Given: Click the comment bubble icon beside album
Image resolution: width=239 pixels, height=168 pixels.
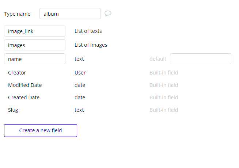Looking at the screenshot, I should pyautogui.click(x=108, y=14).
